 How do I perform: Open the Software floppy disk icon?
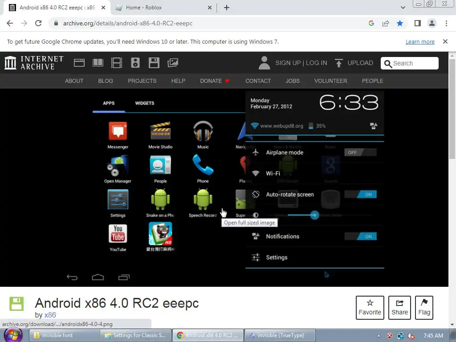(154, 63)
